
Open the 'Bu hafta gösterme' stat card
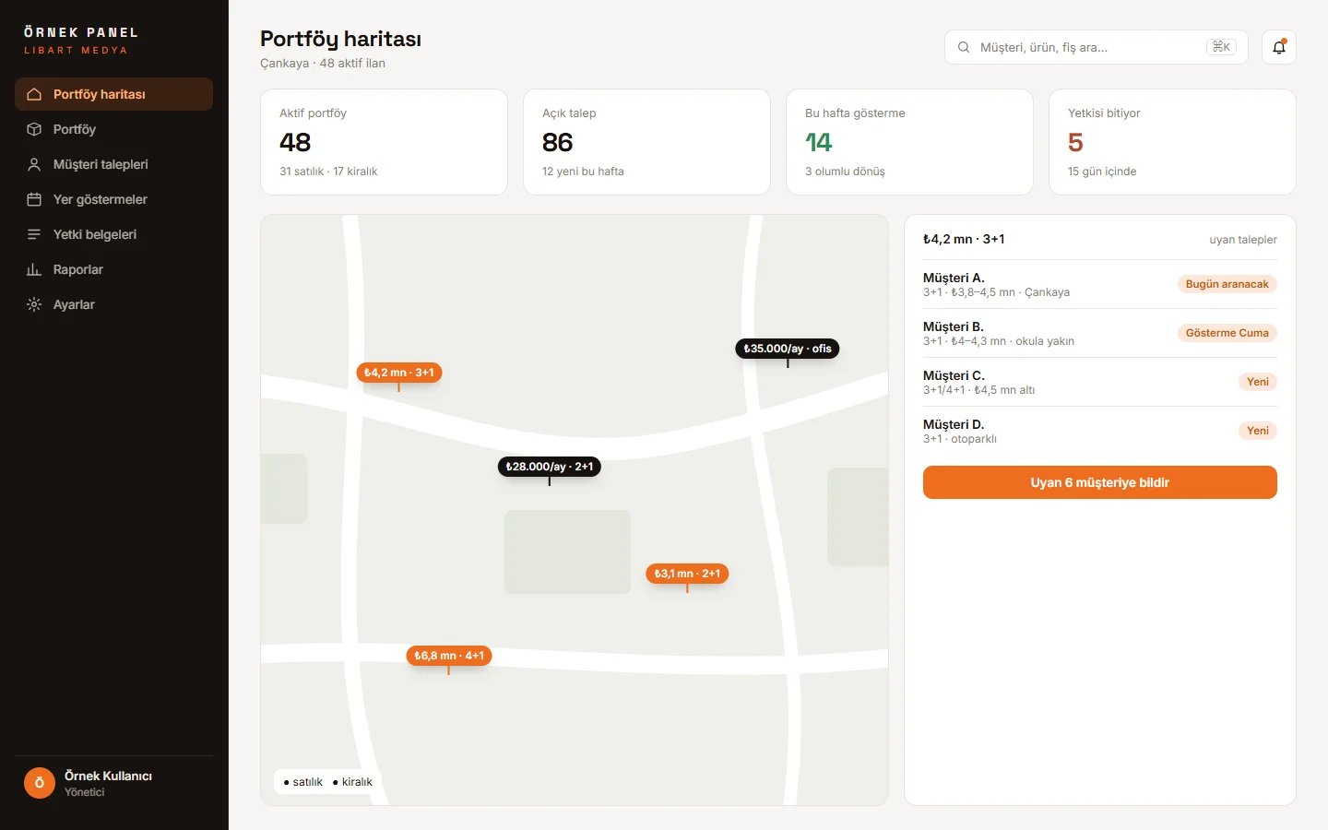[x=909, y=142]
